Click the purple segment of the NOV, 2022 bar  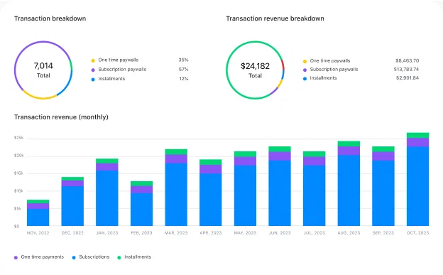tap(38, 206)
